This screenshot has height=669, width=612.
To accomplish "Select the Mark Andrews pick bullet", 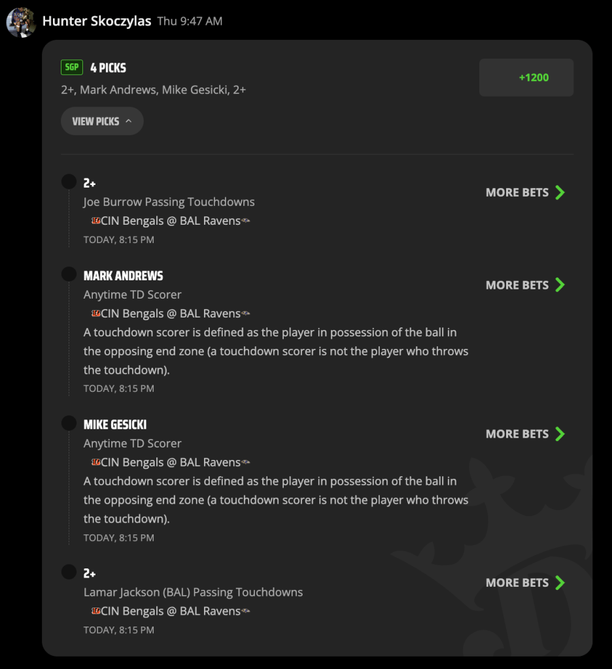I will click(69, 274).
